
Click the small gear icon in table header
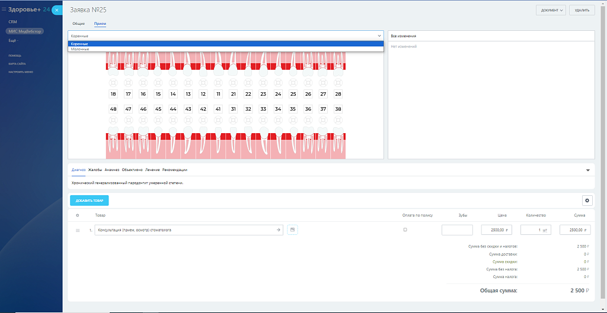[x=78, y=215]
